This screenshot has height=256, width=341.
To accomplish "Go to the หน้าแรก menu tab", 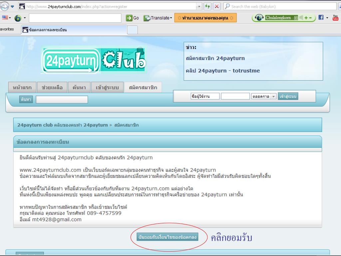I will pos(22,88).
